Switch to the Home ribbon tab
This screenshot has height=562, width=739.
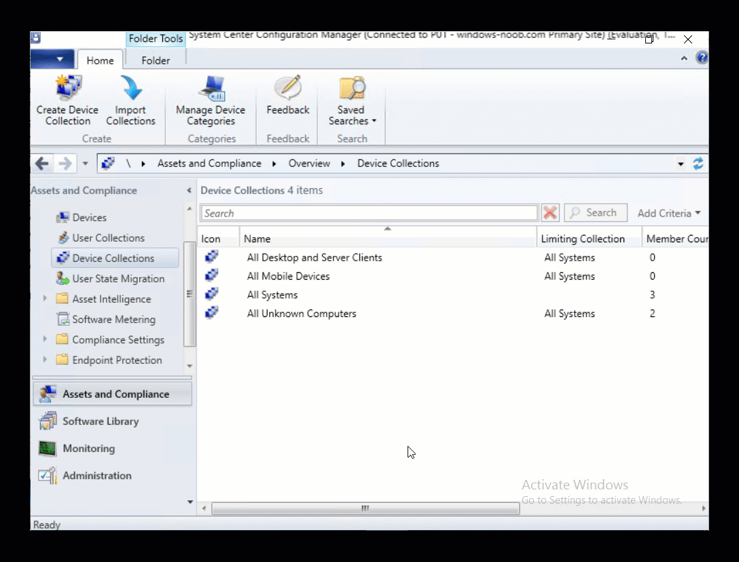(100, 60)
